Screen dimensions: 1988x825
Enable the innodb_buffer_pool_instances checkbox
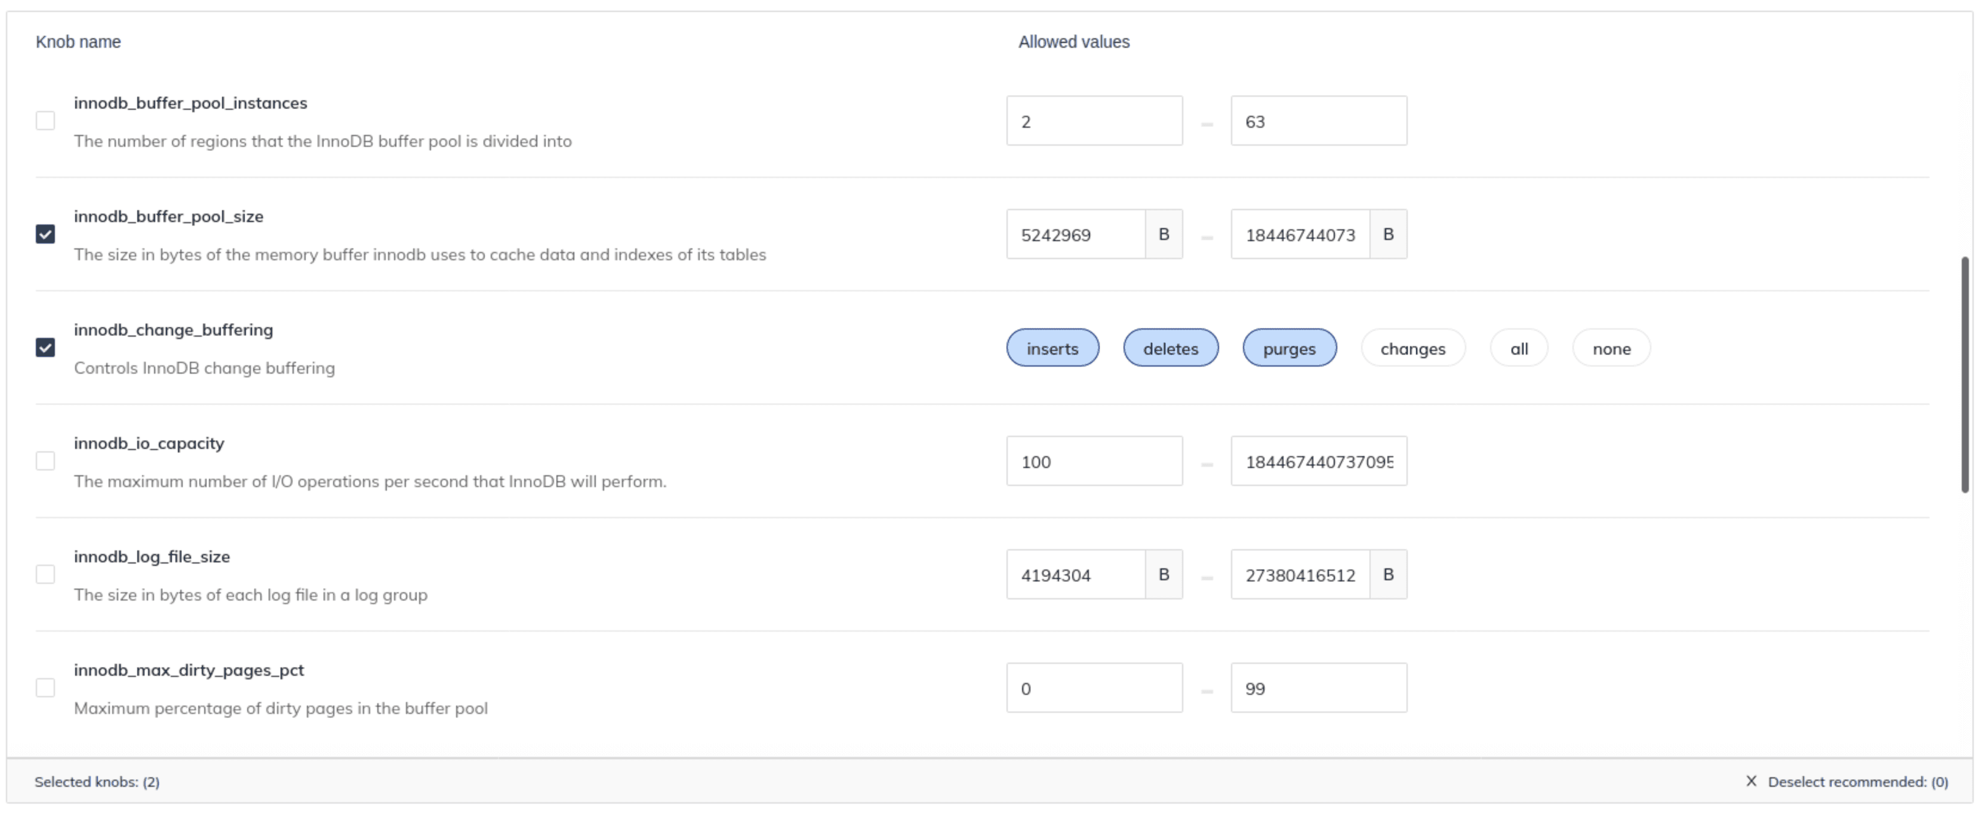point(45,121)
